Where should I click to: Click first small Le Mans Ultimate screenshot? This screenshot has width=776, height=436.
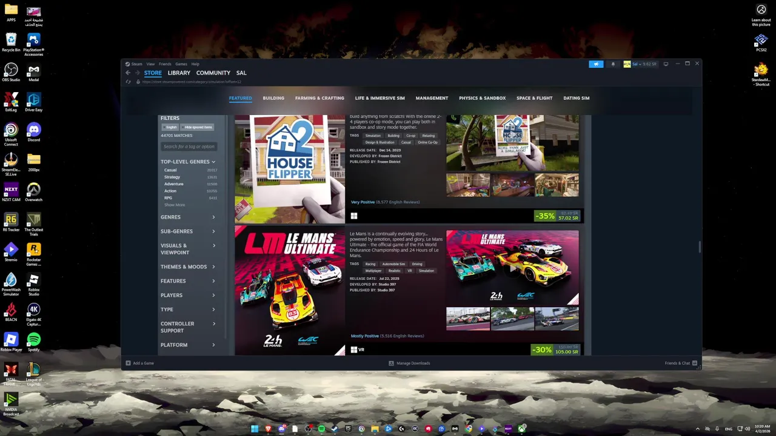(467, 319)
